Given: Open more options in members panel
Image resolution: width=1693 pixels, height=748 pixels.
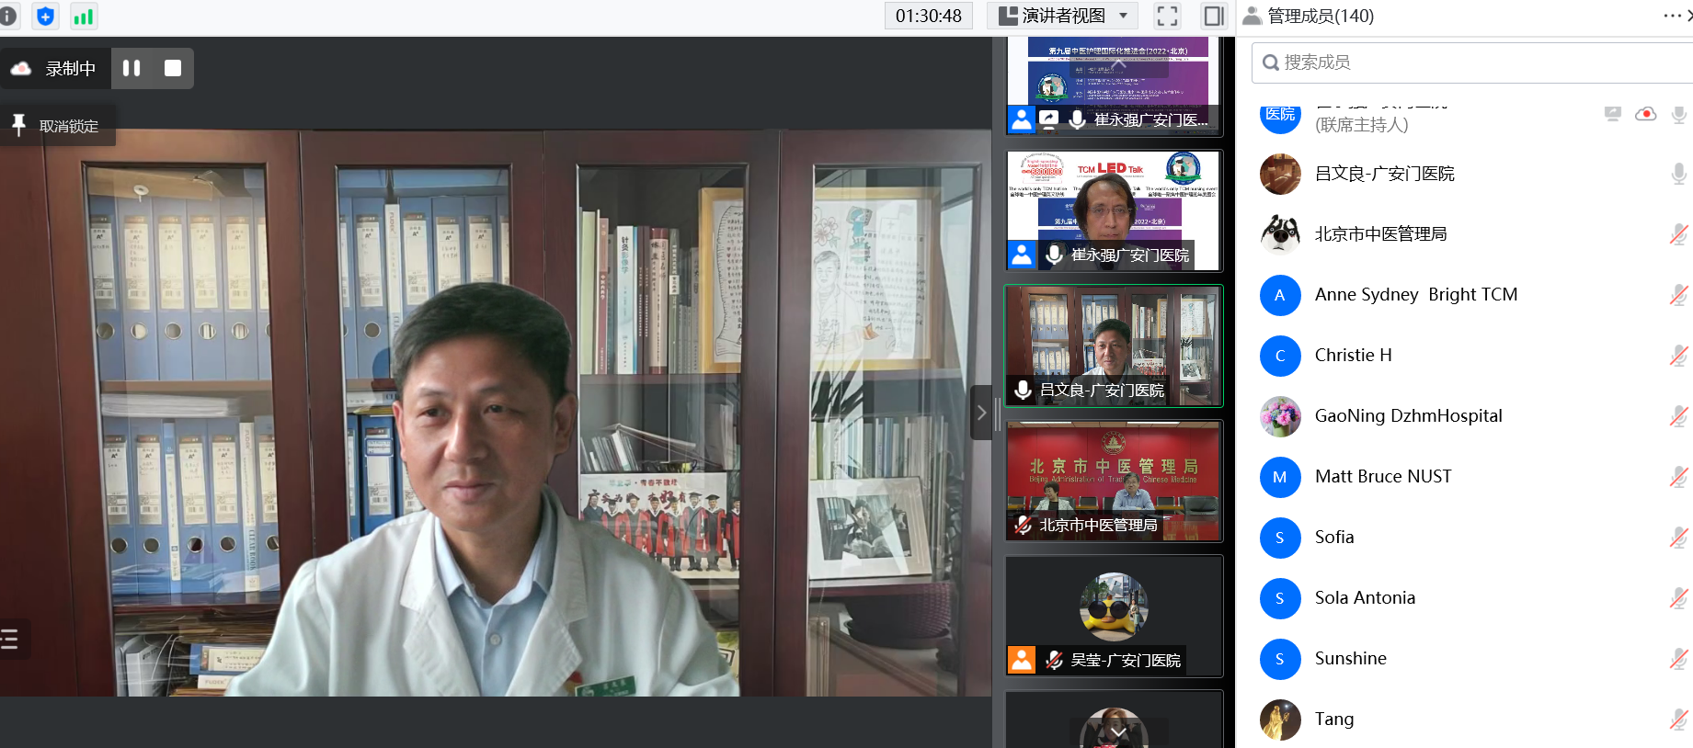Looking at the screenshot, I should pos(1672,16).
